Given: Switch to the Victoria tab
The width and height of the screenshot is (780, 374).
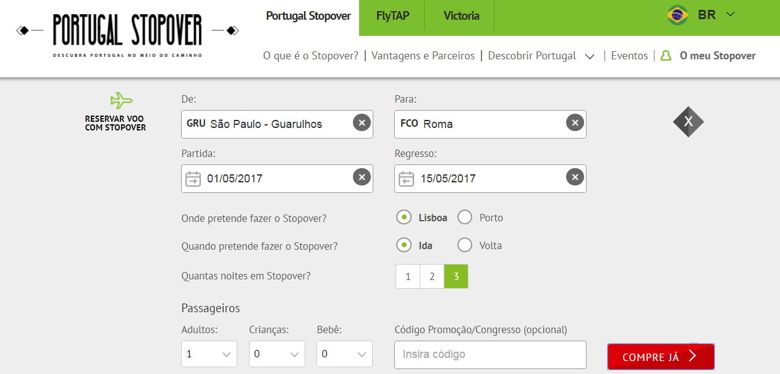Looking at the screenshot, I should tap(461, 16).
